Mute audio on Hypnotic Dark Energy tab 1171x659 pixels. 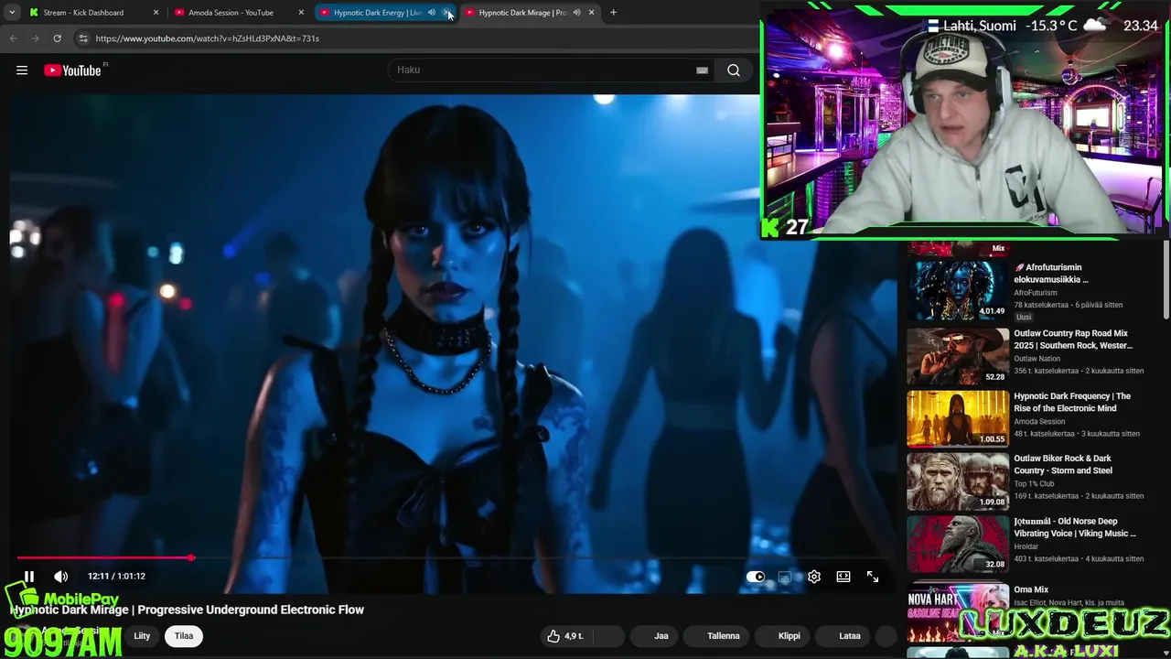click(x=432, y=13)
